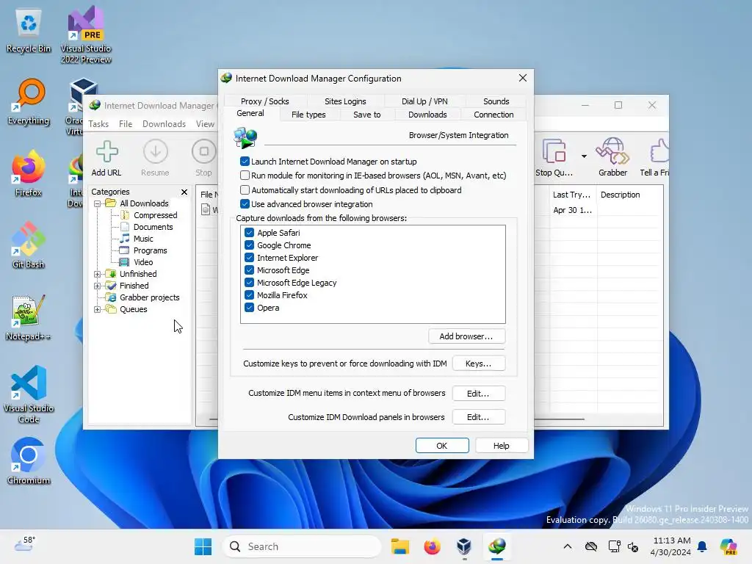
Task: Open the weather widget showing 58°
Action: tap(25, 544)
